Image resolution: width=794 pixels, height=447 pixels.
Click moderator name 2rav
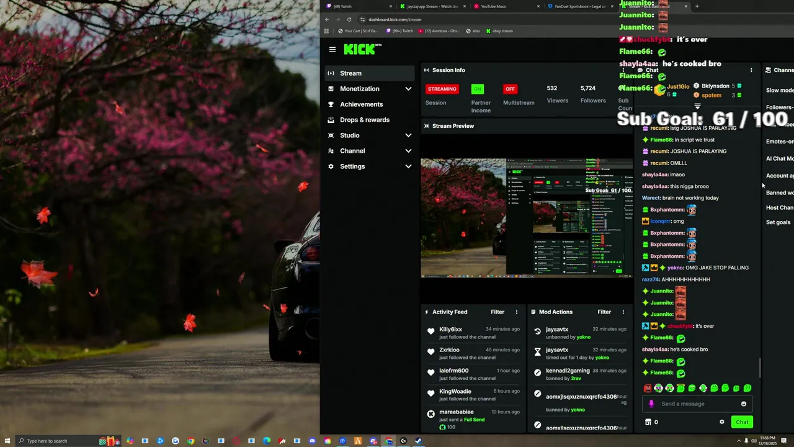tap(576, 379)
